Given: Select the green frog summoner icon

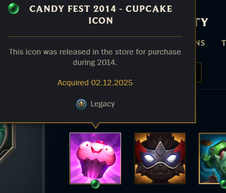Looking at the screenshot, I should [213, 158].
